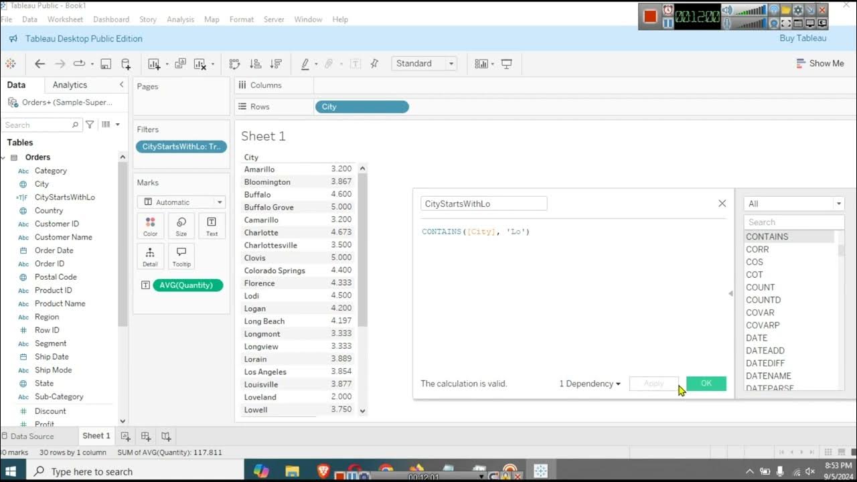857x482 pixels.
Task: Click the Buy Tableau link
Action: click(x=803, y=38)
